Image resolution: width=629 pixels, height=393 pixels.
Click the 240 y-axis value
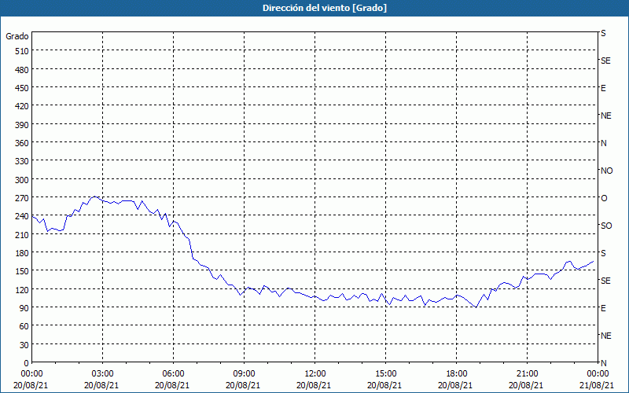tap(22, 217)
